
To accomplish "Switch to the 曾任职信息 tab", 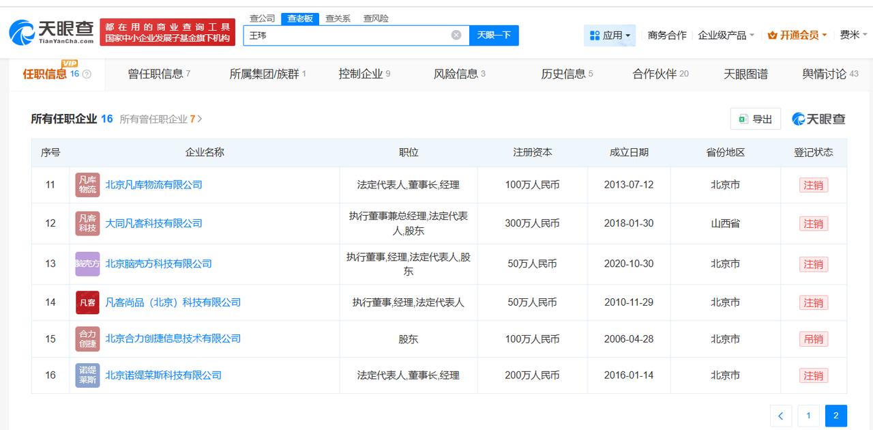I will 159,74.
